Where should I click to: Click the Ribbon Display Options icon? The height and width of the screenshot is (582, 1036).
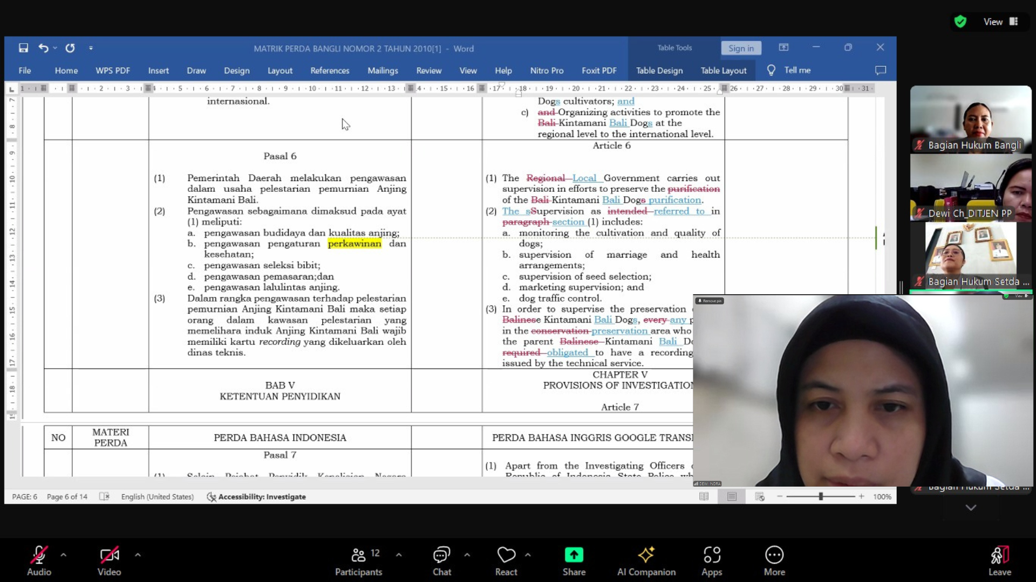click(783, 47)
